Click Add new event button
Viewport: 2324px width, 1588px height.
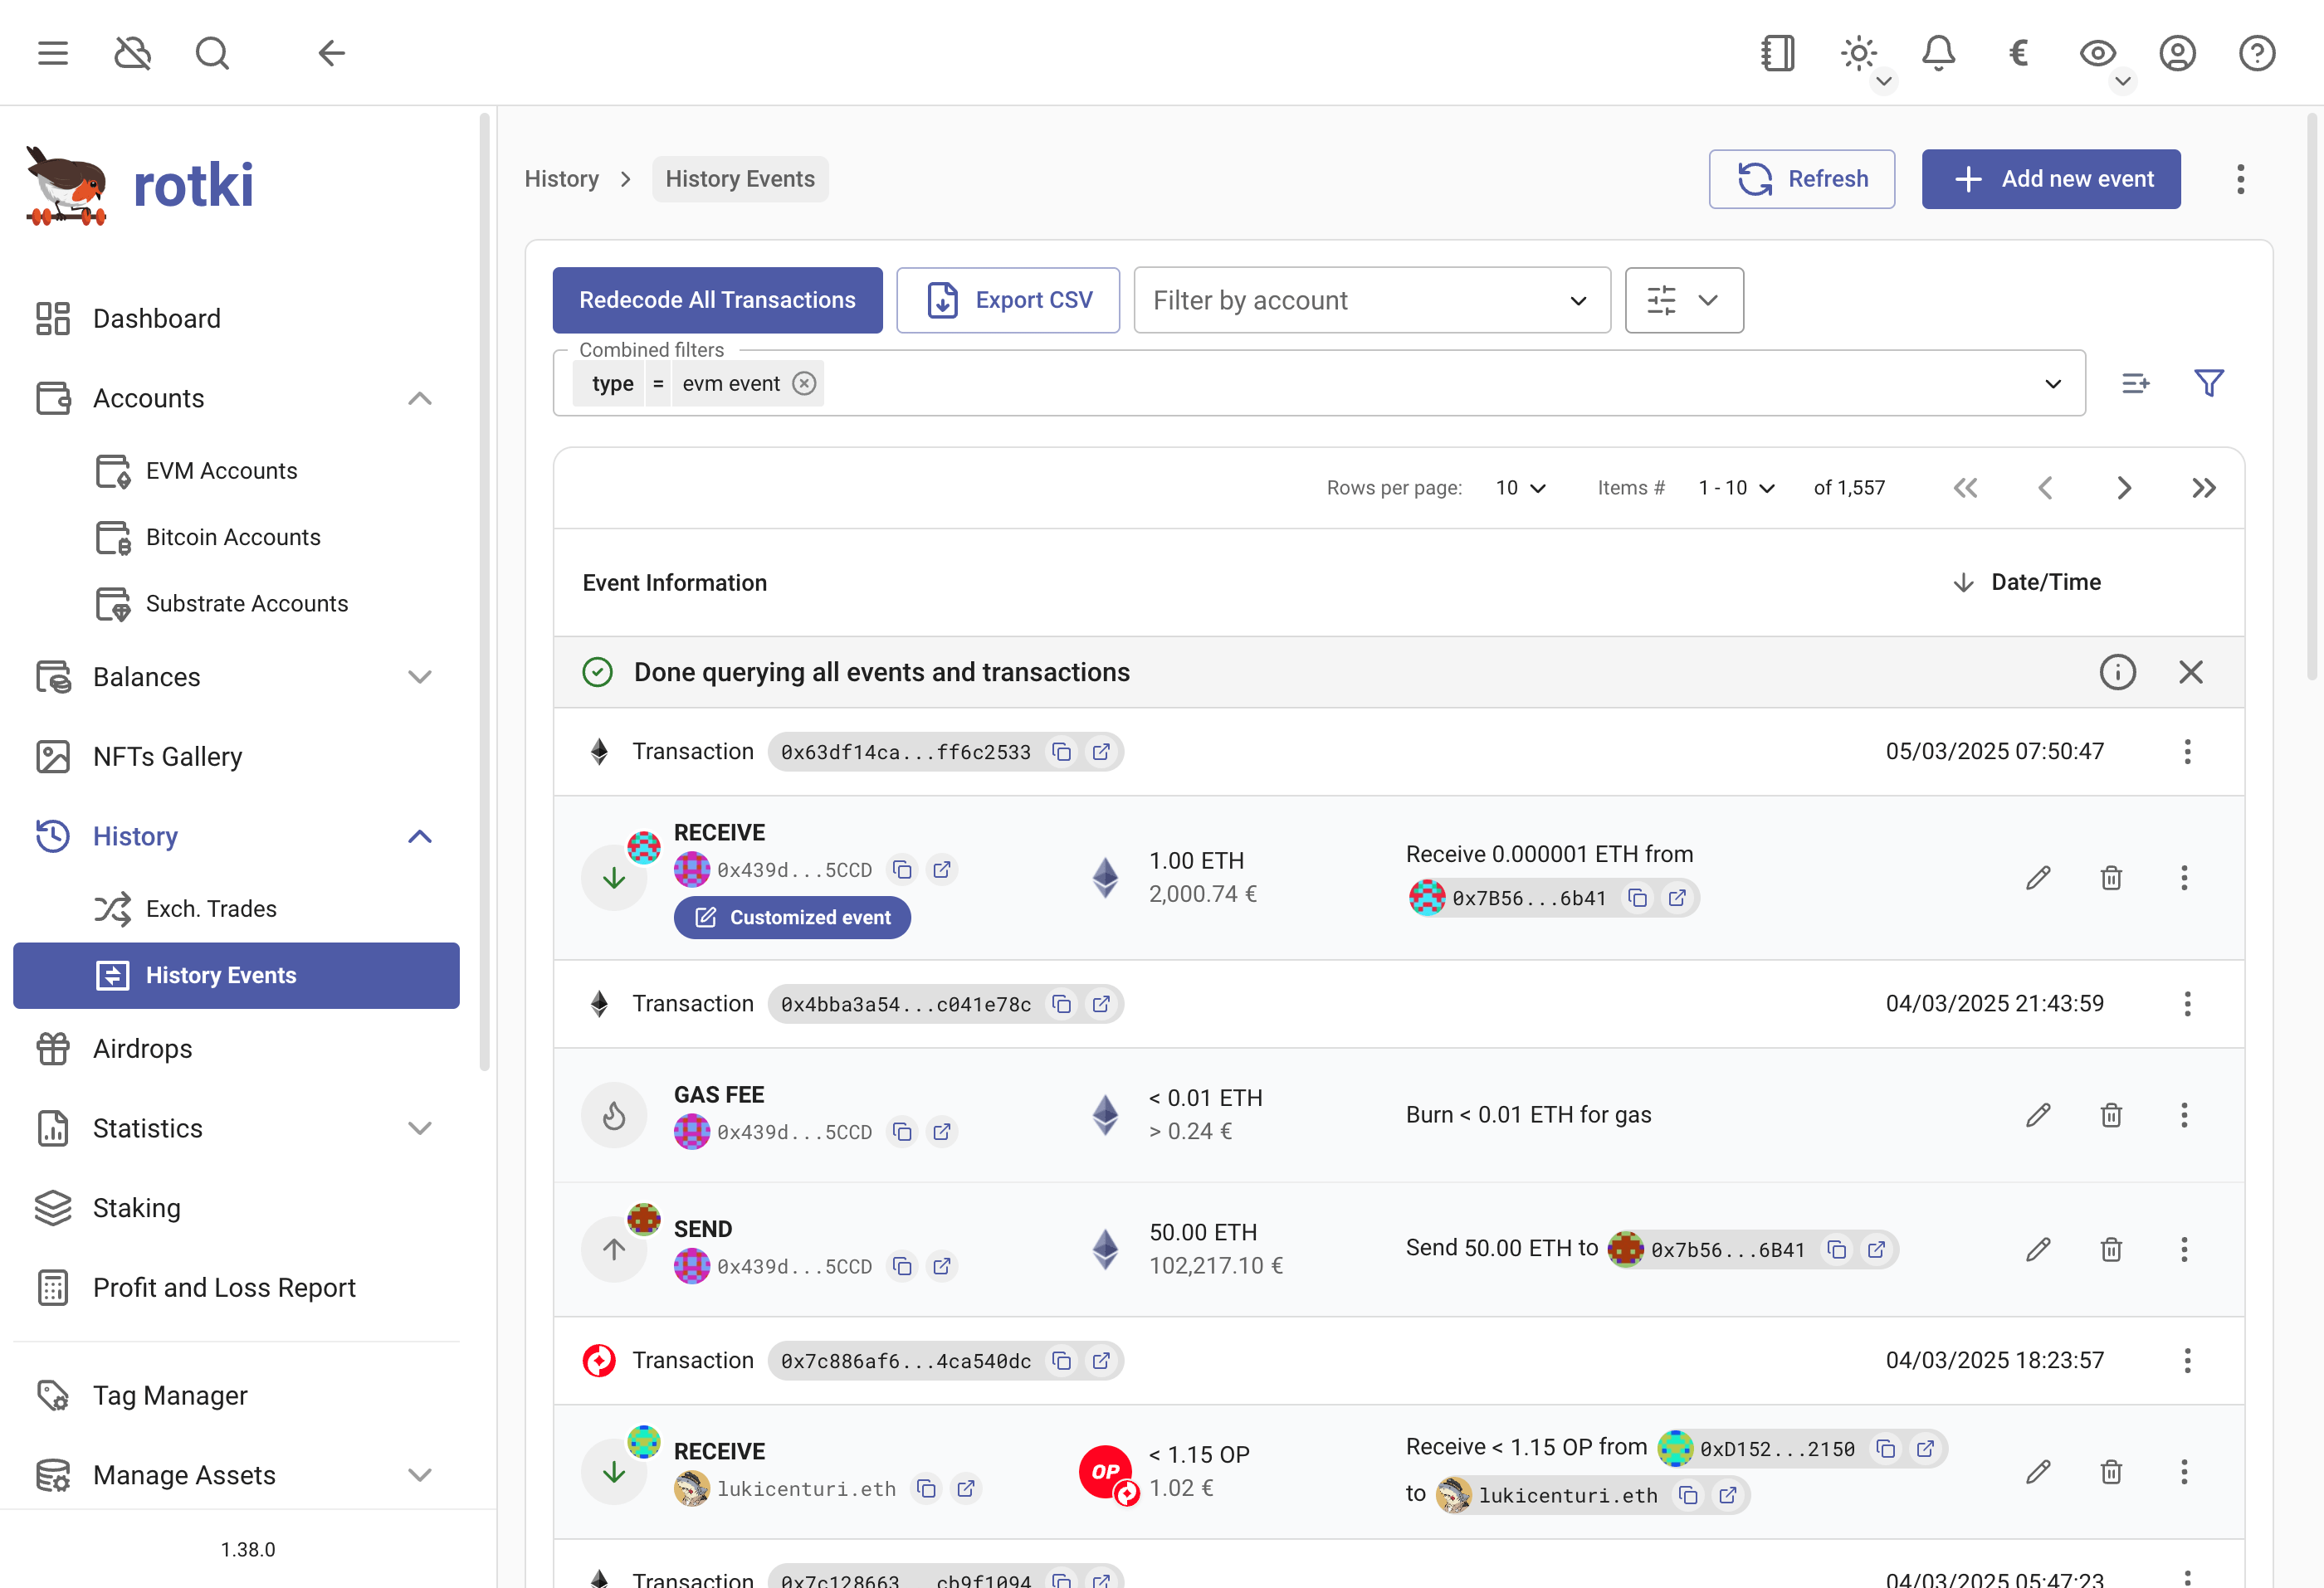pyautogui.click(x=2051, y=179)
